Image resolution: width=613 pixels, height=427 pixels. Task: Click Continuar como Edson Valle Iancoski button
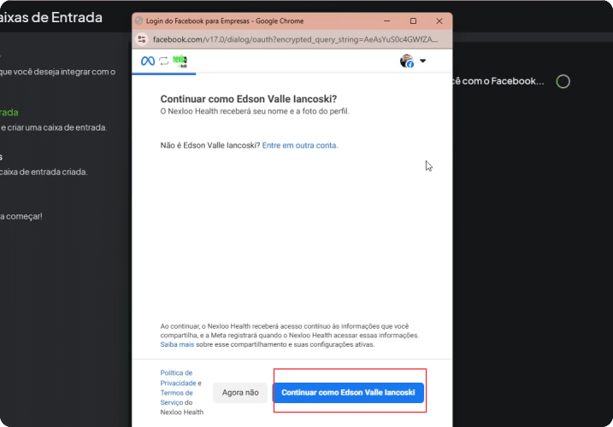click(348, 393)
